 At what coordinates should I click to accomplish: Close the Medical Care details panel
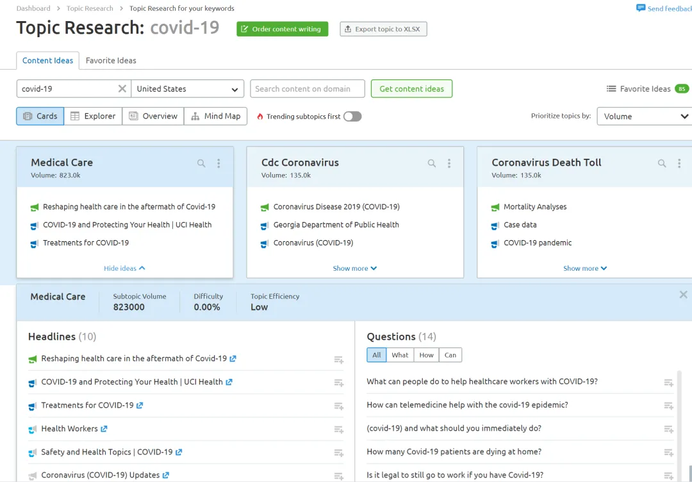683,294
